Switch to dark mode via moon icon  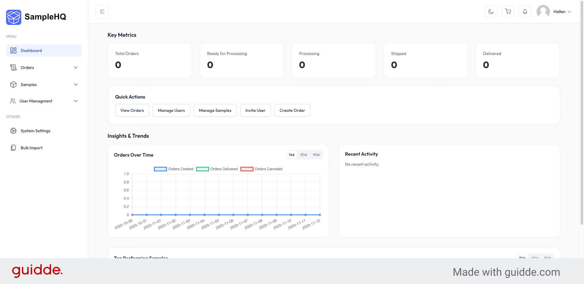[x=491, y=12]
